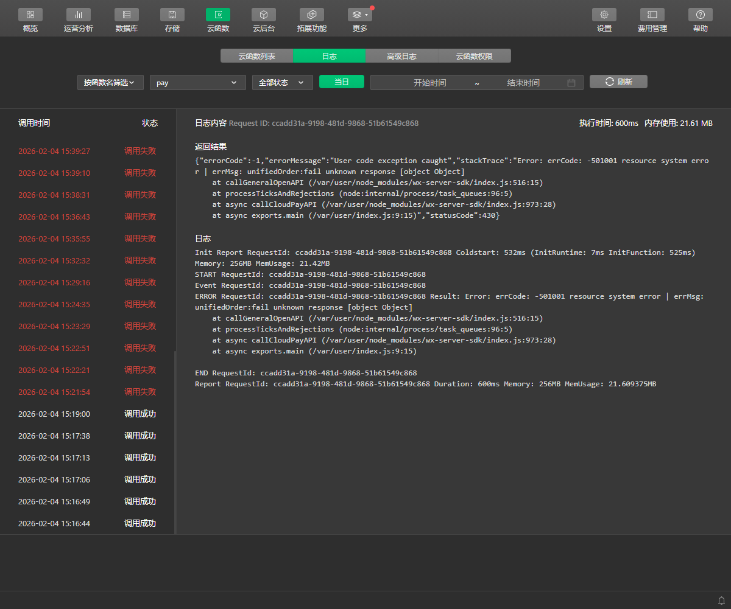The image size is (731, 609).
Task: Expand the 更多 layers dropdown icon
Action: [x=360, y=15]
